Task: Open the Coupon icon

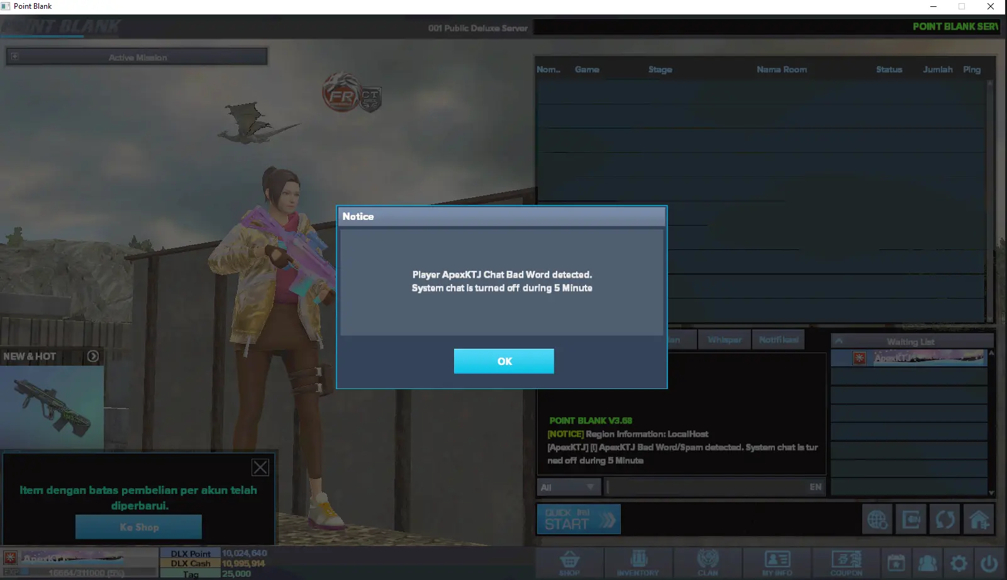Action: pos(847,562)
